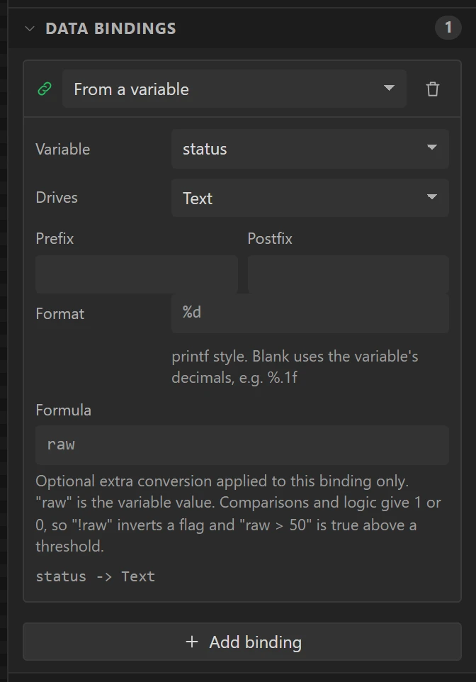Click the Format field with %d placeholder

click(x=310, y=313)
